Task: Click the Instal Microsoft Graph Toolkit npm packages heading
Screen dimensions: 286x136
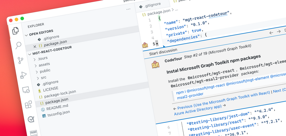Action: (x=213, y=64)
